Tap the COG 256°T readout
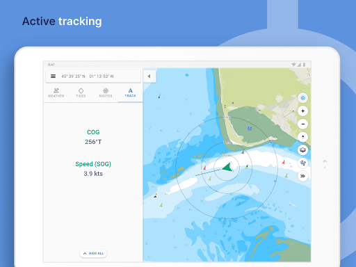 pos(93,137)
